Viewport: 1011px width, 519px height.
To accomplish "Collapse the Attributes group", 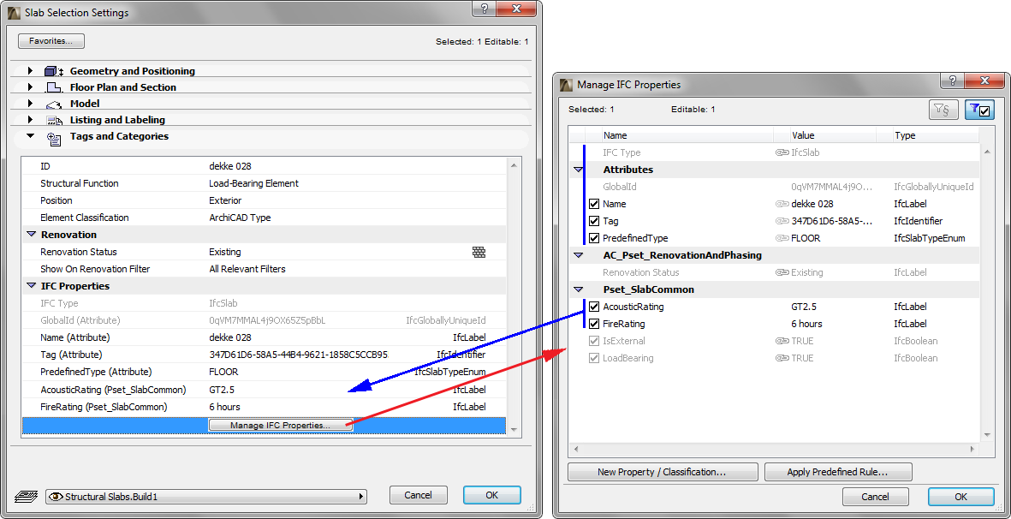I will pos(579,170).
